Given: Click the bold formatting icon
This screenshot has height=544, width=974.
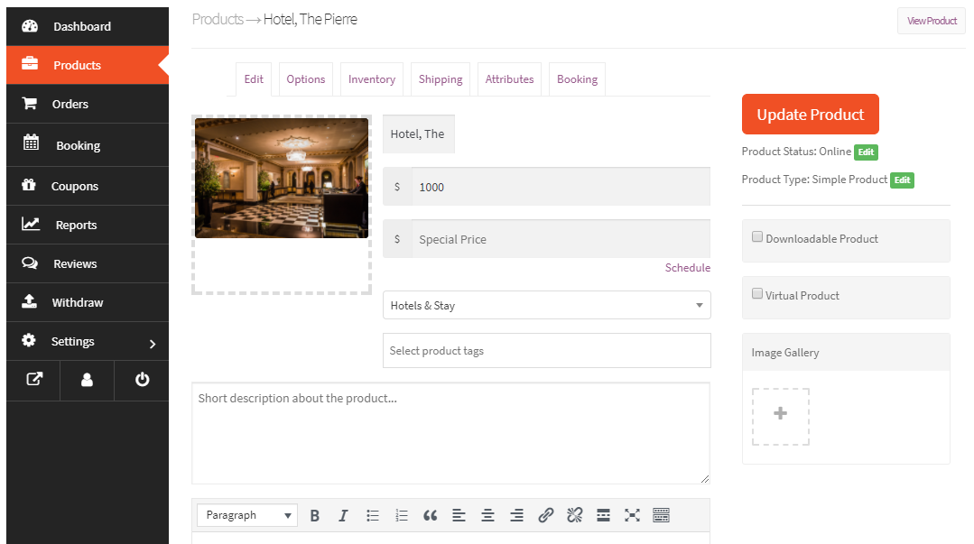Looking at the screenshot, I should click(x=315, y=515).
